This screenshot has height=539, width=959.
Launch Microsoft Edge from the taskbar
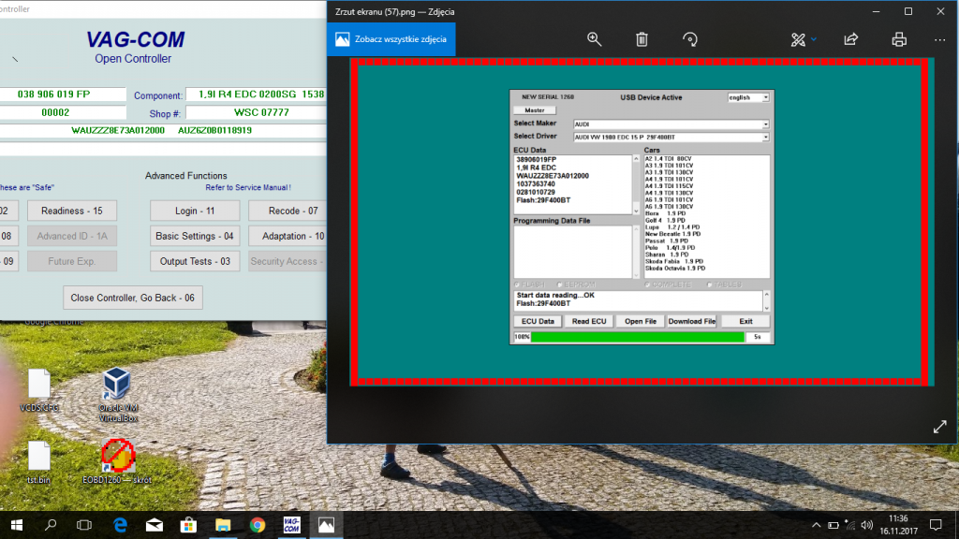[120, 525]
